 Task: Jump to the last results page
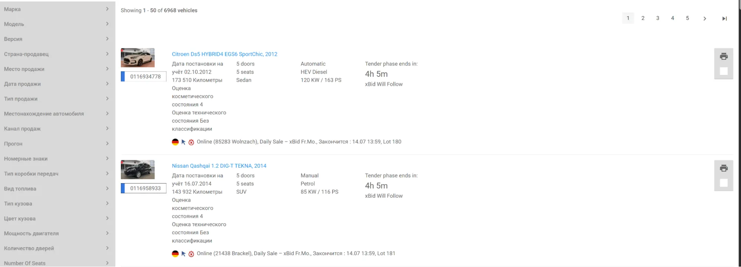724,19
